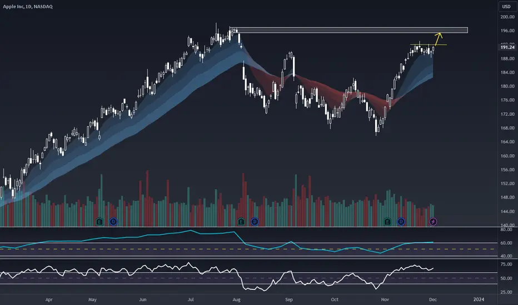Click the 148.00 price axis label
The image size is (518, 305).
click(507, 197)
